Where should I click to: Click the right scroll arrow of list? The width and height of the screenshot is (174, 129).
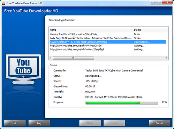pyautogui.click(x=166, y=58)
